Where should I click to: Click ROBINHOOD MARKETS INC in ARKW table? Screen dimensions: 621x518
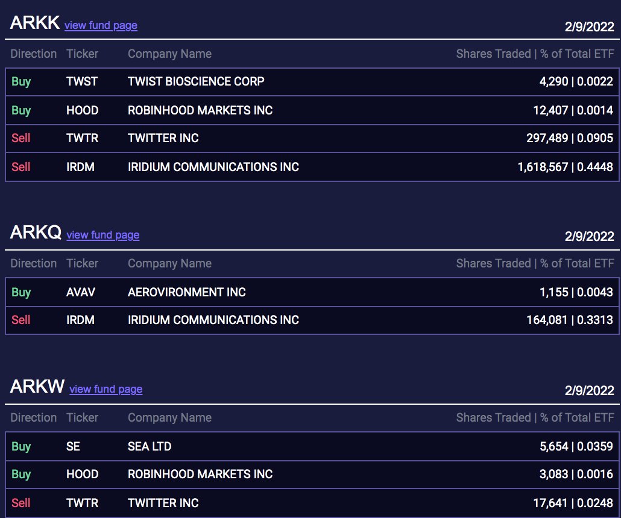200,475
